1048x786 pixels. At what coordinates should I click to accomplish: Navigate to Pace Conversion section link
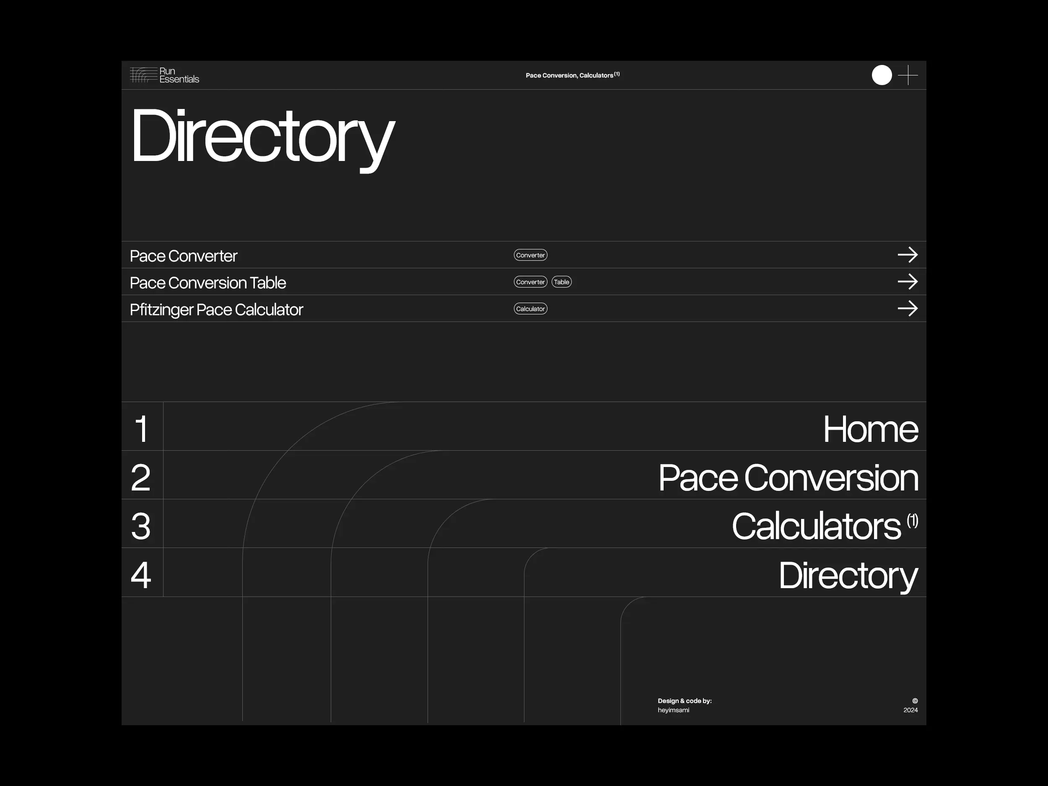pos(788,476)
